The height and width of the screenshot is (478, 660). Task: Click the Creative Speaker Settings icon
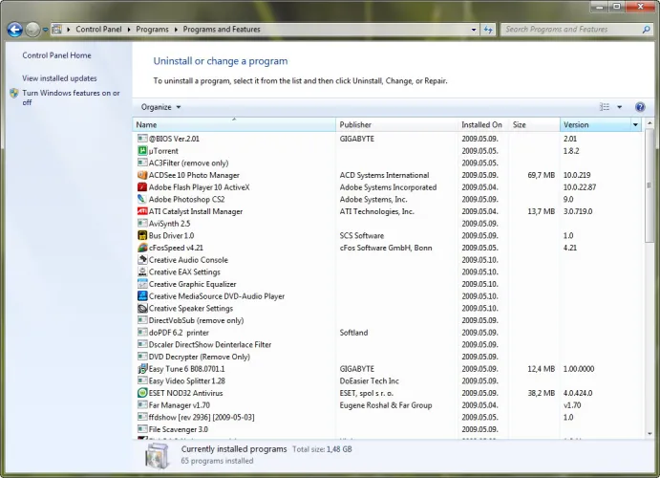tap(142, 308)
